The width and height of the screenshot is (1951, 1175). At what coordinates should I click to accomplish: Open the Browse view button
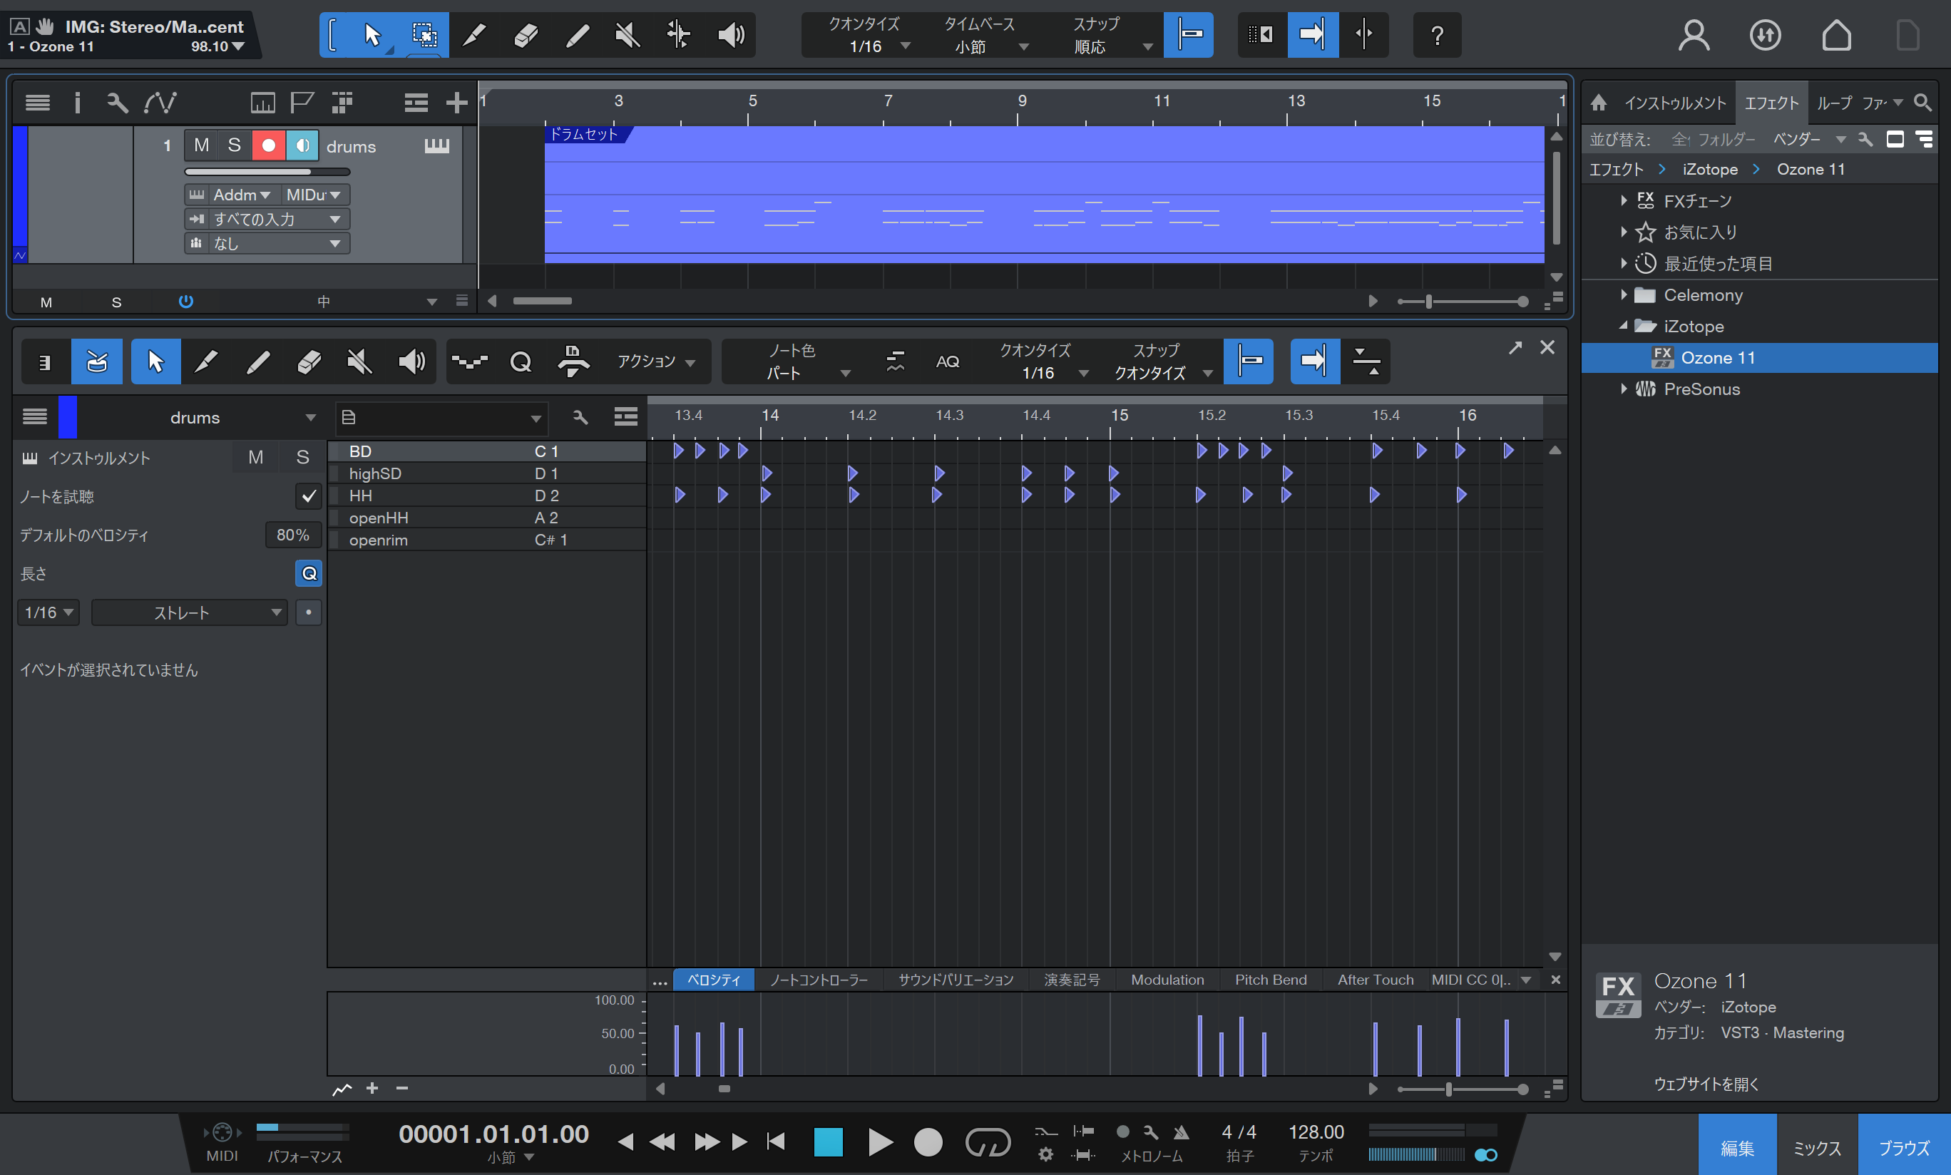[x=1903, y=1147]
